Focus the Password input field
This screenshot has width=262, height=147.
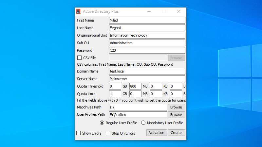[147, 50]
